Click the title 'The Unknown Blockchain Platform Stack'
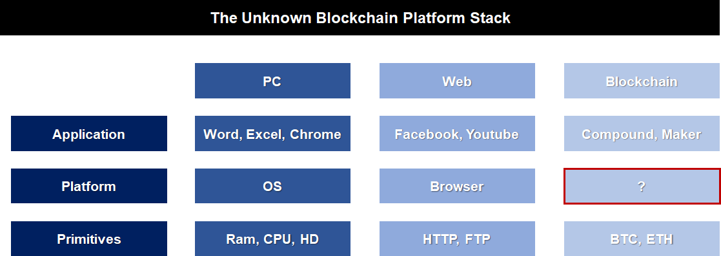Viewport: 721px width, 256px height. pos(360,18)
